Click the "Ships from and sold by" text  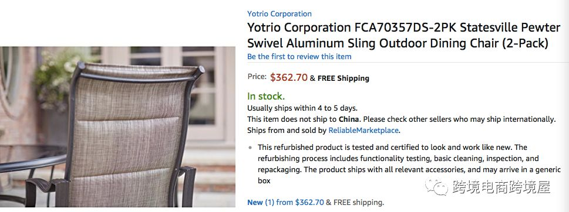[x=287, y=130]
